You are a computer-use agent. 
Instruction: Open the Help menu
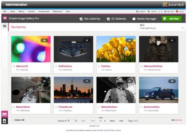point(68,11)
